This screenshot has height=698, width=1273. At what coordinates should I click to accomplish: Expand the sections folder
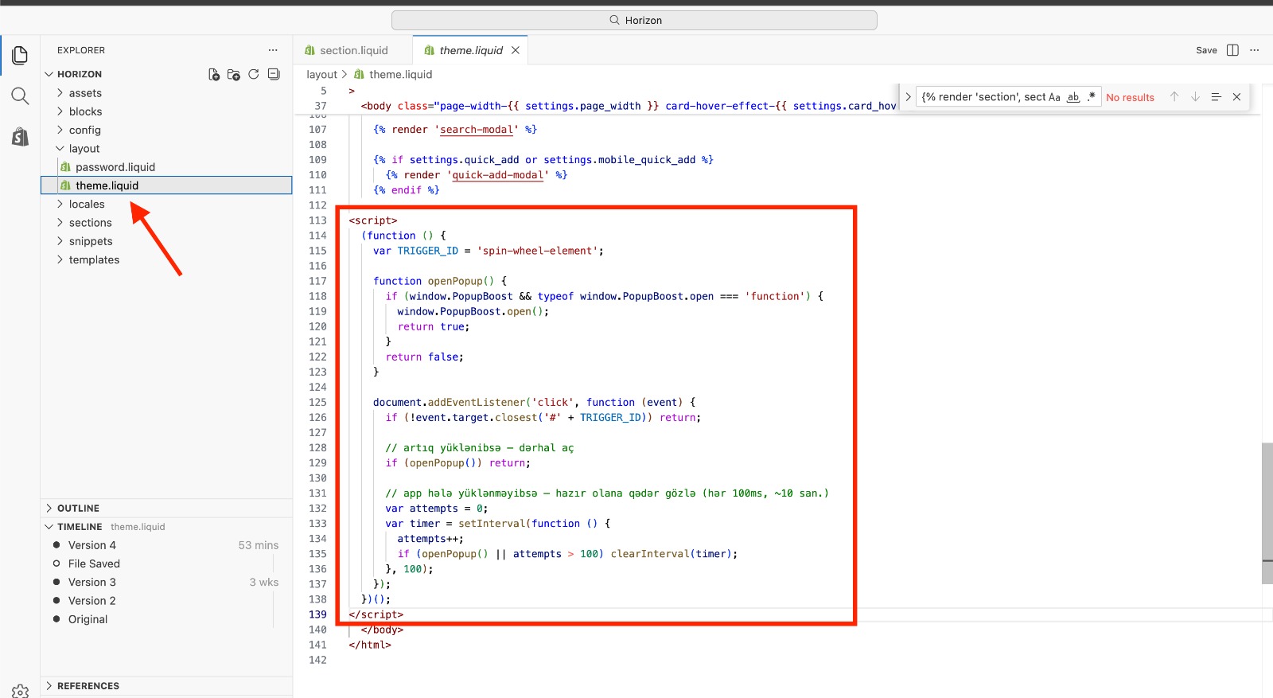[90, 223]
